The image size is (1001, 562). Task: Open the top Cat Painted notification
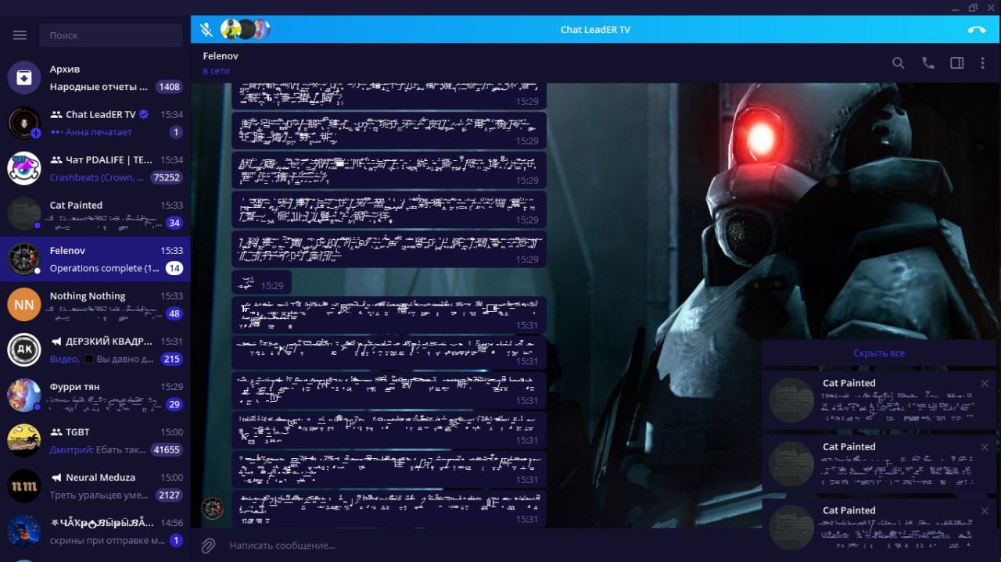click(x=879, y=400)
